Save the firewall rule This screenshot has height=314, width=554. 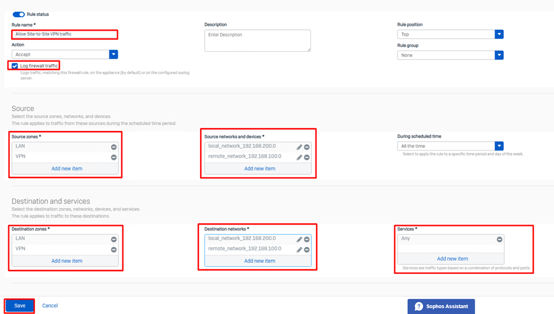pos(20,306)
